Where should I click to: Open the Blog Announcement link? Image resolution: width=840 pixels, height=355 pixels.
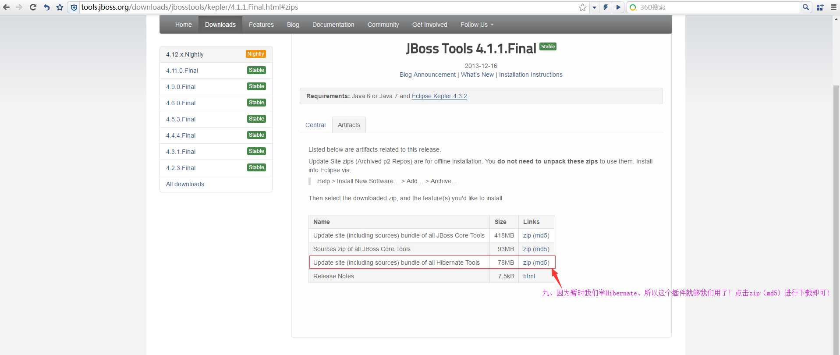(x=428, y=75)
